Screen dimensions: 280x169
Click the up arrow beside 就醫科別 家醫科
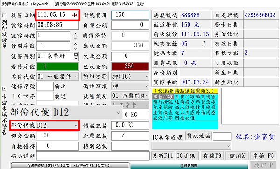pos(76,54)
